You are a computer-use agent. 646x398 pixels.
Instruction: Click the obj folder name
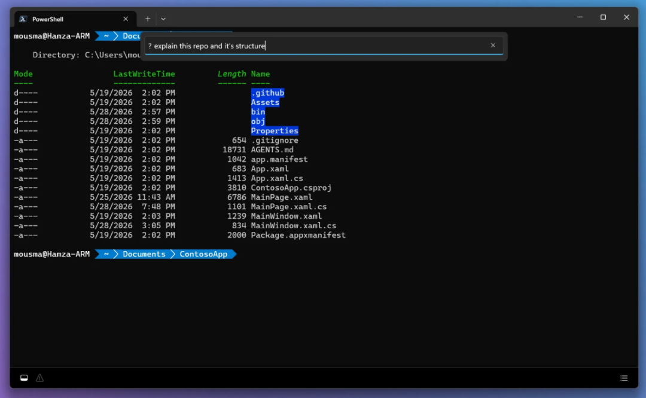(x=258, y=121)
